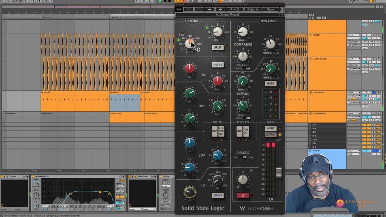Viewport: 386px width, 217px height.
Task: Click the plugin Undo arrow button
Action: click(188, 10)
